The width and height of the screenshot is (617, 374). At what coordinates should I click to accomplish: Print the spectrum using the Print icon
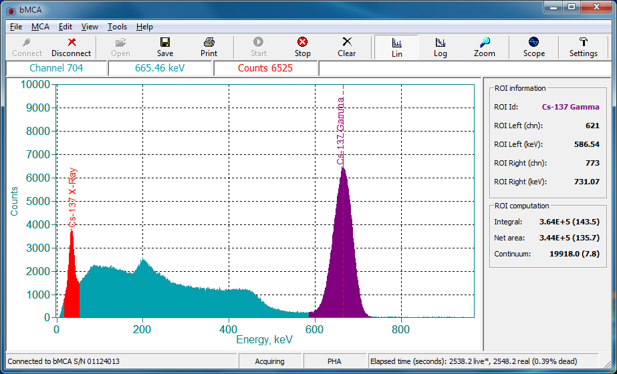[209, 47]
